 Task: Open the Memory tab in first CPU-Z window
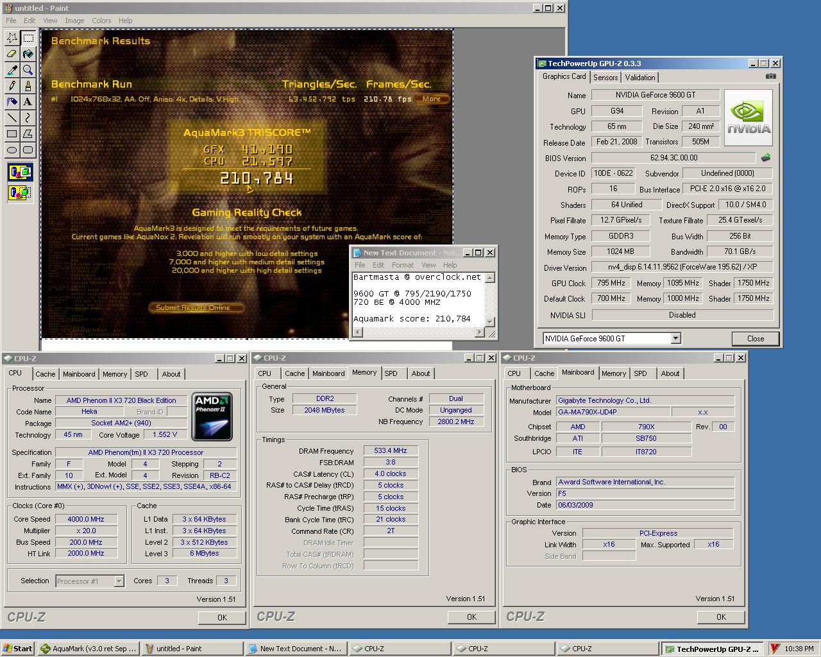pos(115,374)
